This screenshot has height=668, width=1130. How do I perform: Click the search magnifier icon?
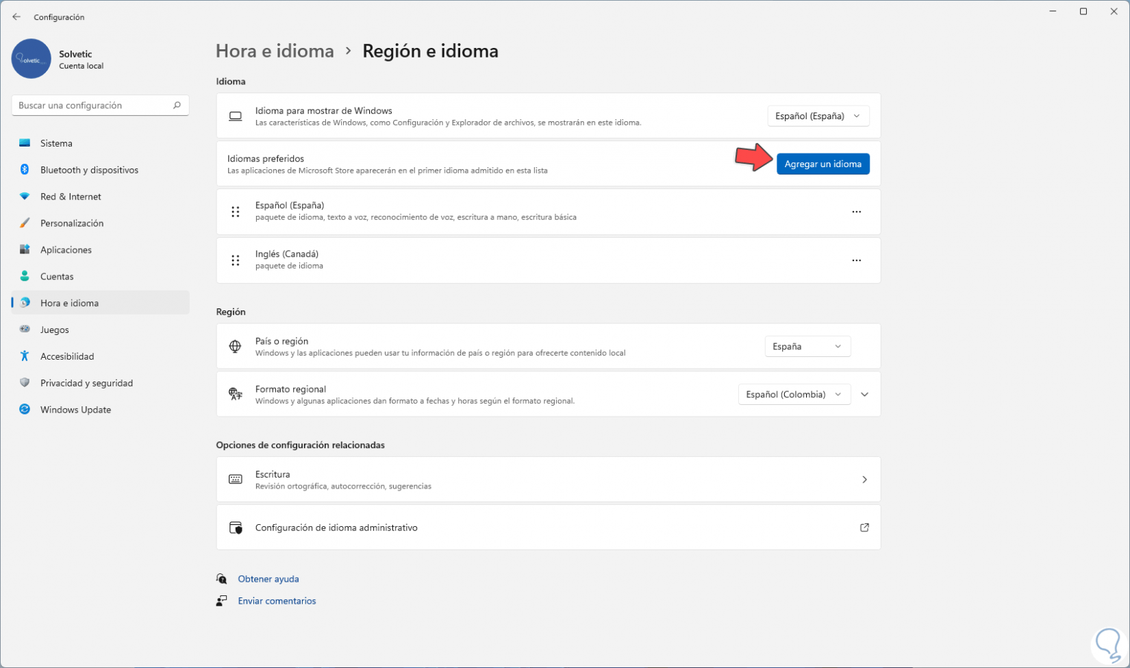coord(177,106)
